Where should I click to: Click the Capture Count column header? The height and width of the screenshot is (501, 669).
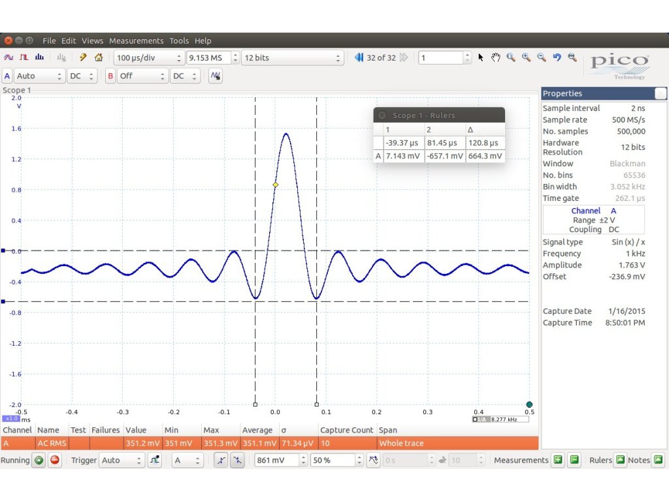coord(346,430)
